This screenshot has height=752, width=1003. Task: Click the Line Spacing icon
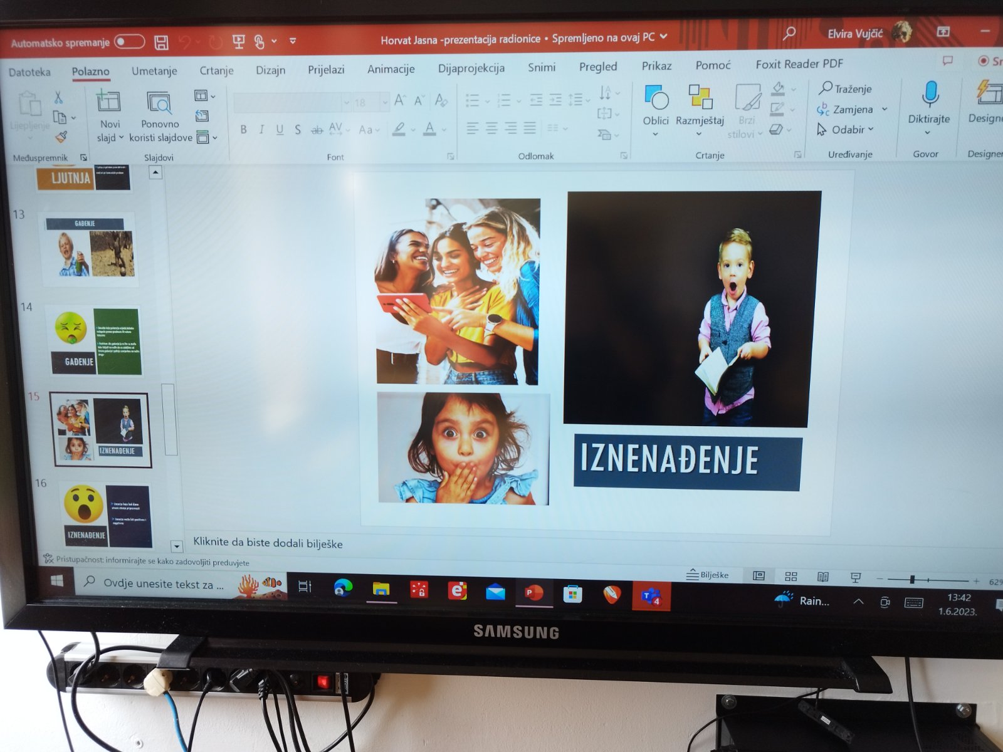click(x=575, y=100)
